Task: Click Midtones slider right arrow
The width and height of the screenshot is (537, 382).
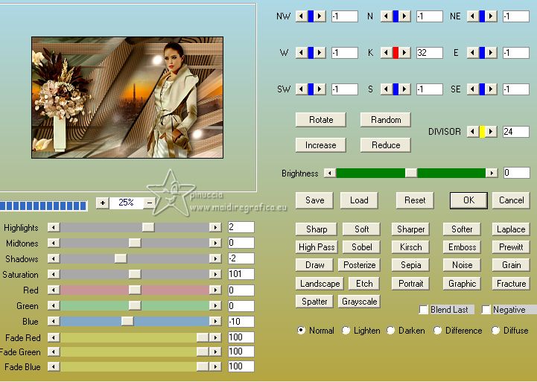Action: [215, 243]
